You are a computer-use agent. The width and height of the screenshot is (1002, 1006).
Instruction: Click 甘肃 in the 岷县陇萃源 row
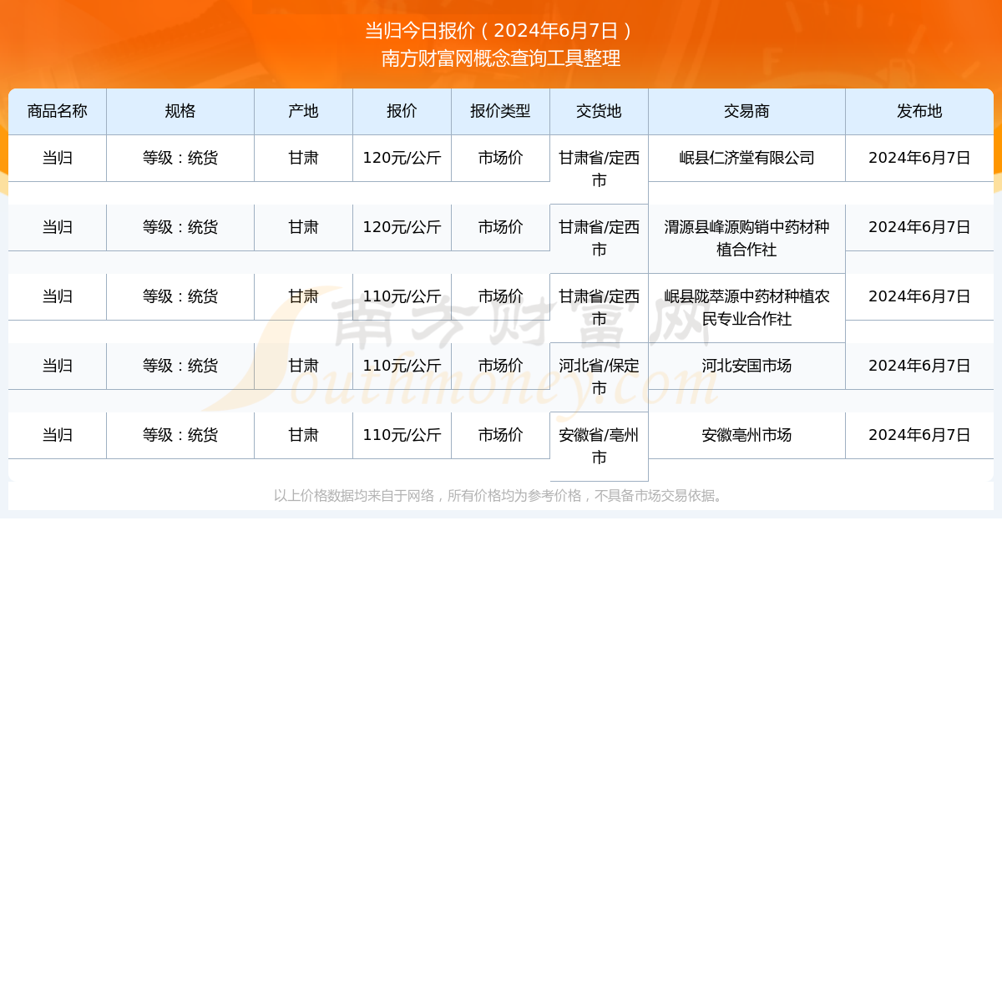pyautogui.click(x=303, y=296)
